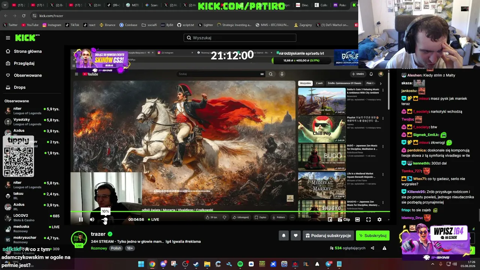Open meduska channel in followed list
Viewport: 480px width, 270px height.
[x=32, y=229]
